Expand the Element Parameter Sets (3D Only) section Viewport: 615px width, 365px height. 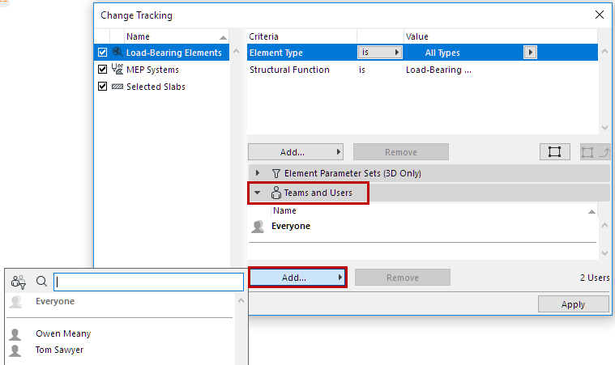tap(258, 173)
